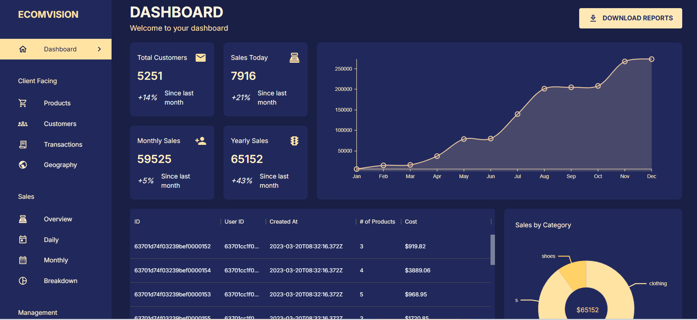Image resolution: width=697 pixels, height=320 pixels.
Task: Click the transactions table vertical scrollbar
Action: (493, 250)
